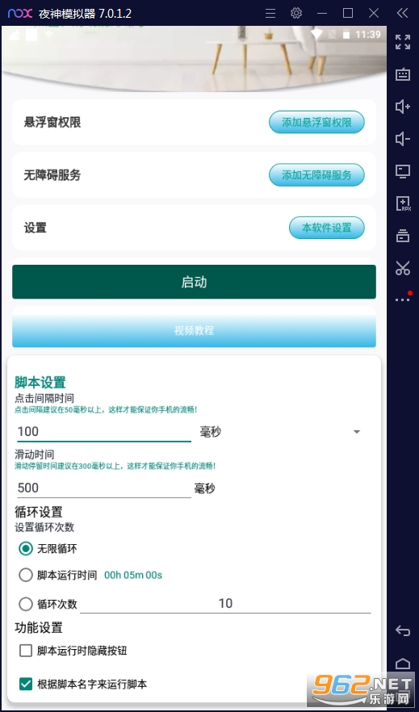Open Nox settings gear icon
Viewport: 419px width, 712px height.
(296, 13)
